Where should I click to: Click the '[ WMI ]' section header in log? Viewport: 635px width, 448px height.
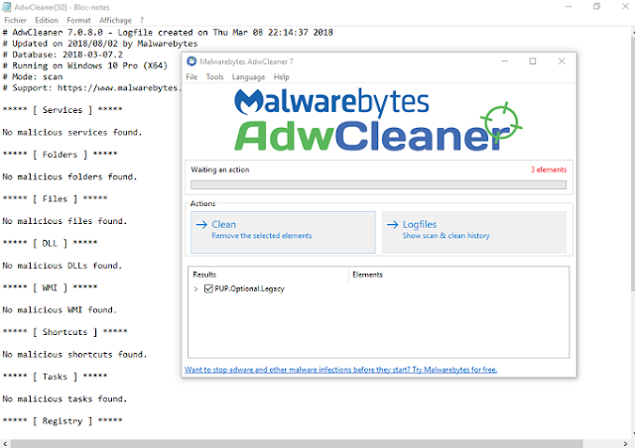pos(50,287)
